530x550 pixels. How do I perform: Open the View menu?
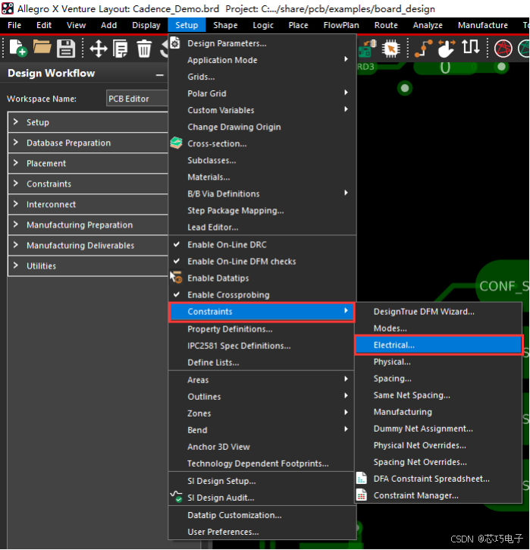click(76, 25)
